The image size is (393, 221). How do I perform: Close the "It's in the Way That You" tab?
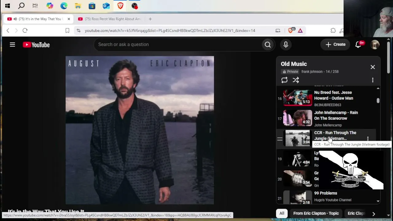[x=69, y=19]
